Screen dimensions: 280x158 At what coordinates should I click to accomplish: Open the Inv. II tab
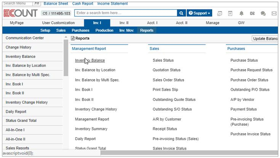point(124,23)
